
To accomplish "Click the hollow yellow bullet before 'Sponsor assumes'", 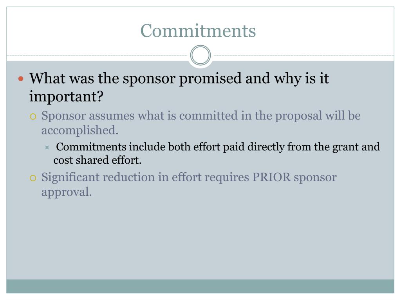I will [33, 117].
